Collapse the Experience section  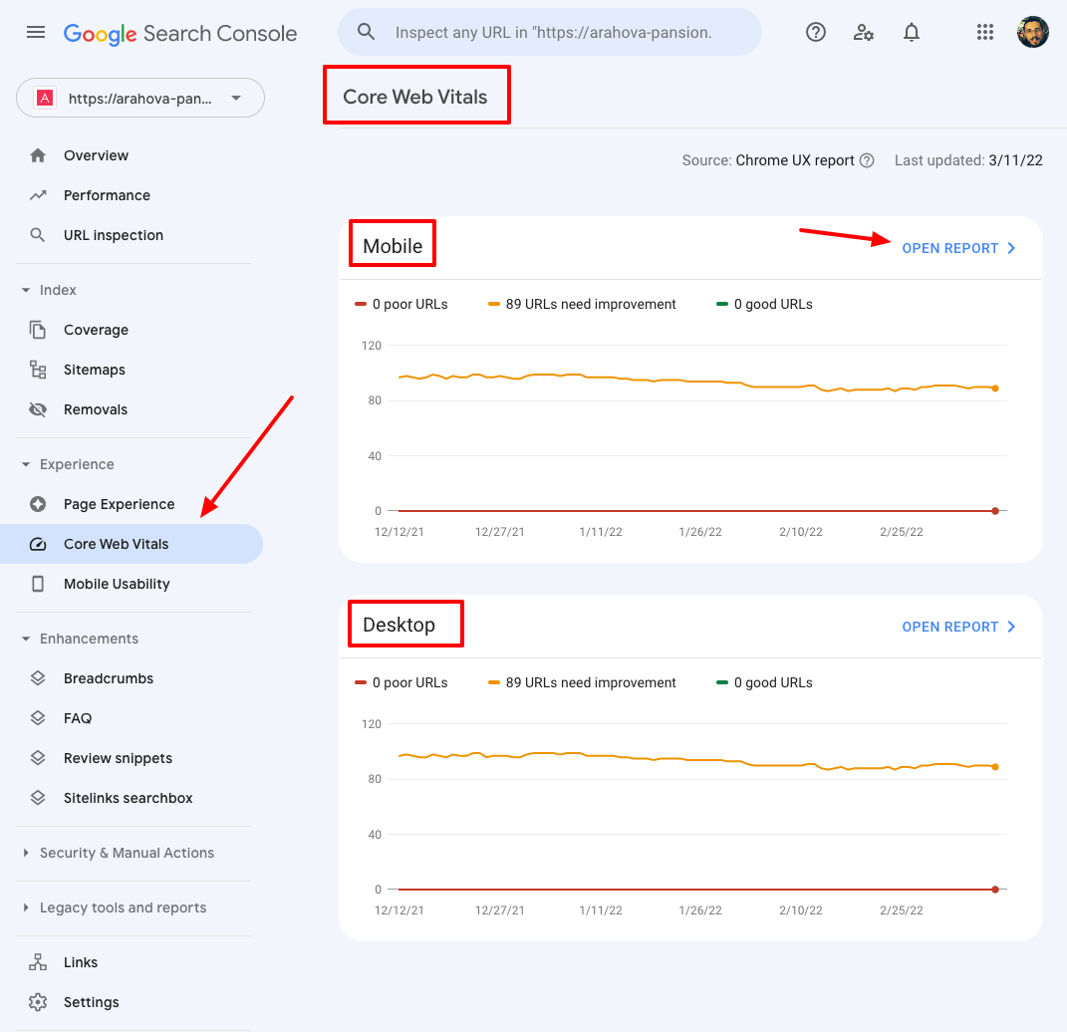click(x=26, y=464)
